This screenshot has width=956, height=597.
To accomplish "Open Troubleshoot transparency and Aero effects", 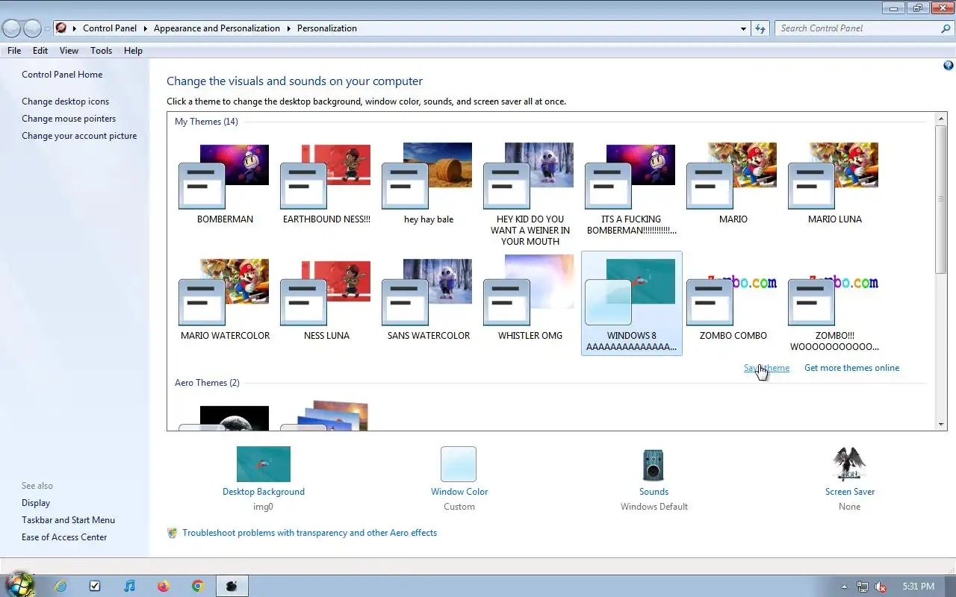I will pos(309,533).
